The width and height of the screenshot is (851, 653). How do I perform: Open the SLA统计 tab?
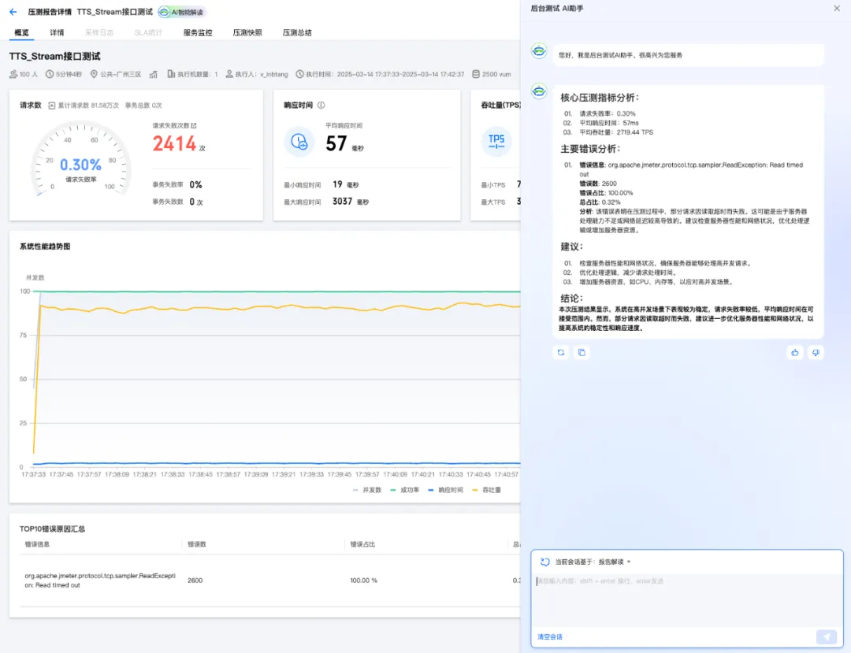coord(148,32)
